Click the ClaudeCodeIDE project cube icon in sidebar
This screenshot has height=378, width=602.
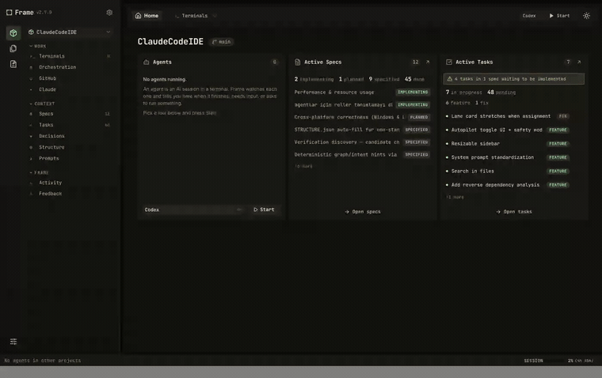click(x=31, y=32)
